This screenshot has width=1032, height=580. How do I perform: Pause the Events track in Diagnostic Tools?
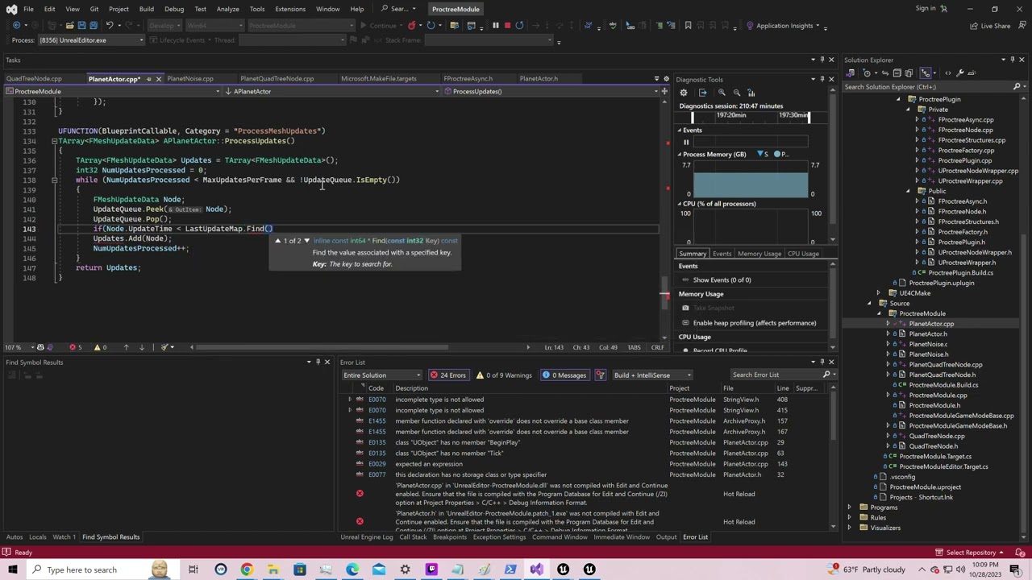(686, 142)
